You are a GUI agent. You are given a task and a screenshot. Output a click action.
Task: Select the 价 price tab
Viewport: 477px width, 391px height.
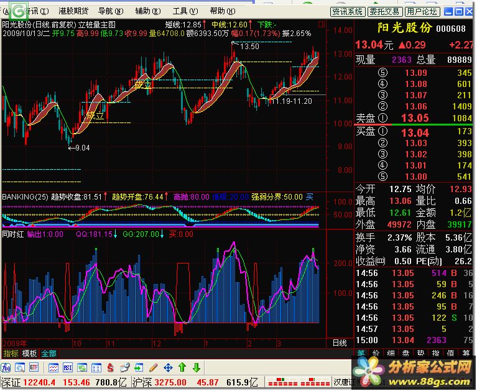pos(376,353)
